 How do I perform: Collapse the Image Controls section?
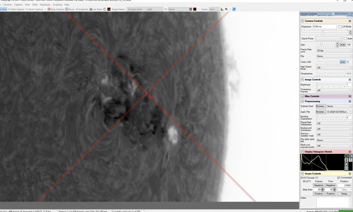pyautogui.click(x=302, y=80)
